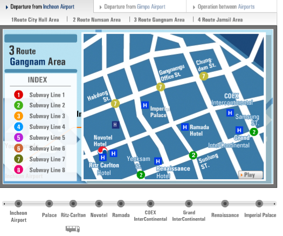Click line 7 marker at Gangnamgu Office St.

pyautogui.click(x=161, y=87)
